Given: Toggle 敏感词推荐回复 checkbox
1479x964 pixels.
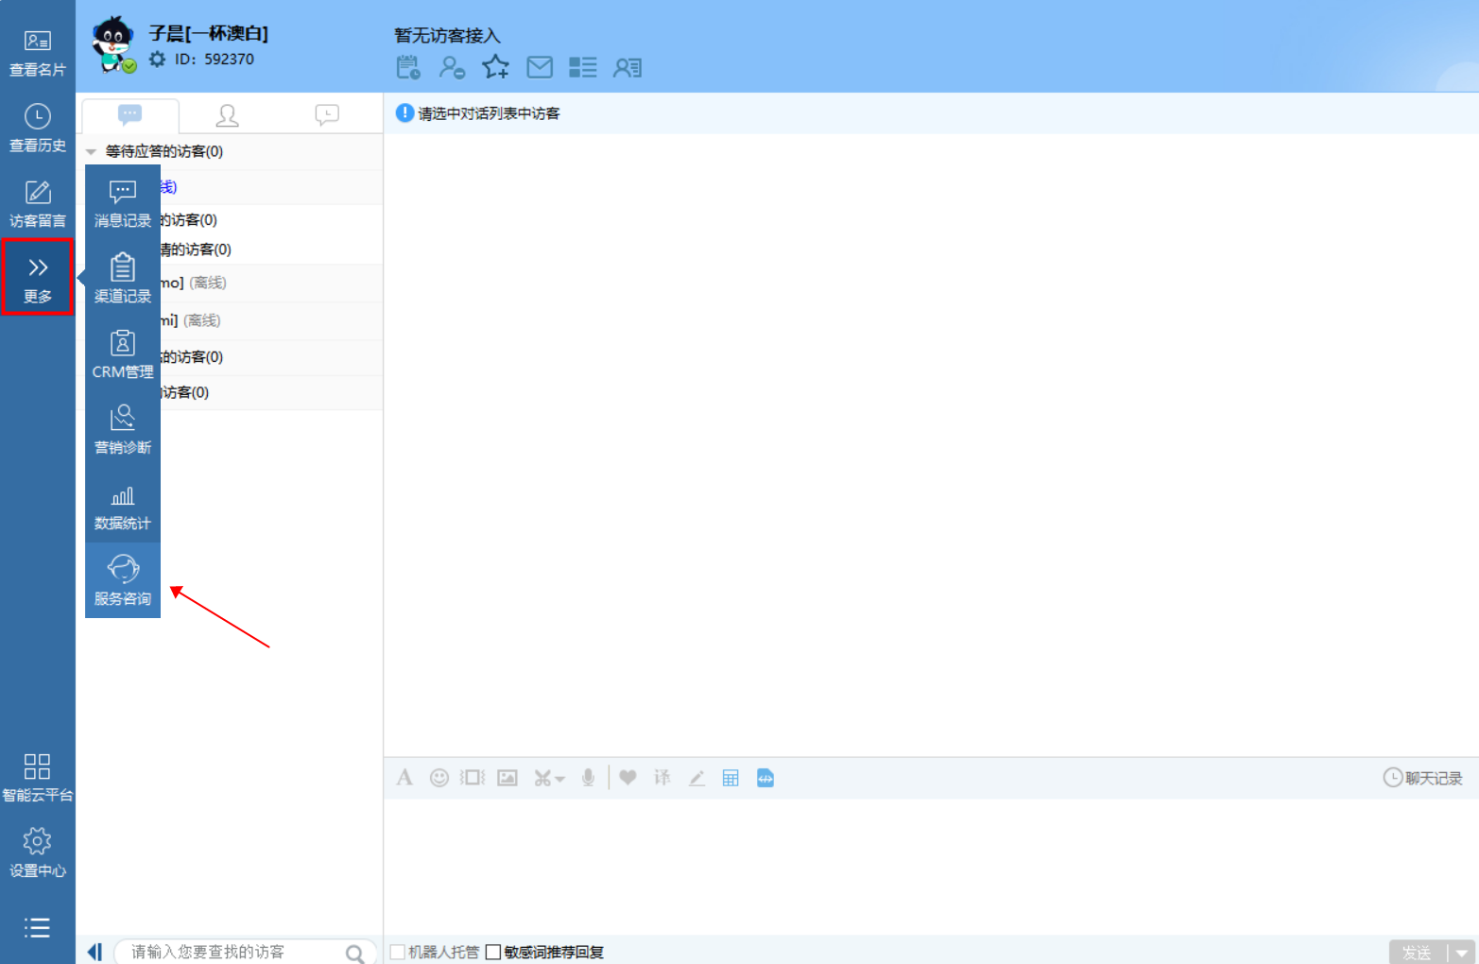Looking at the screenshot, I should click(x=493, y=952).
